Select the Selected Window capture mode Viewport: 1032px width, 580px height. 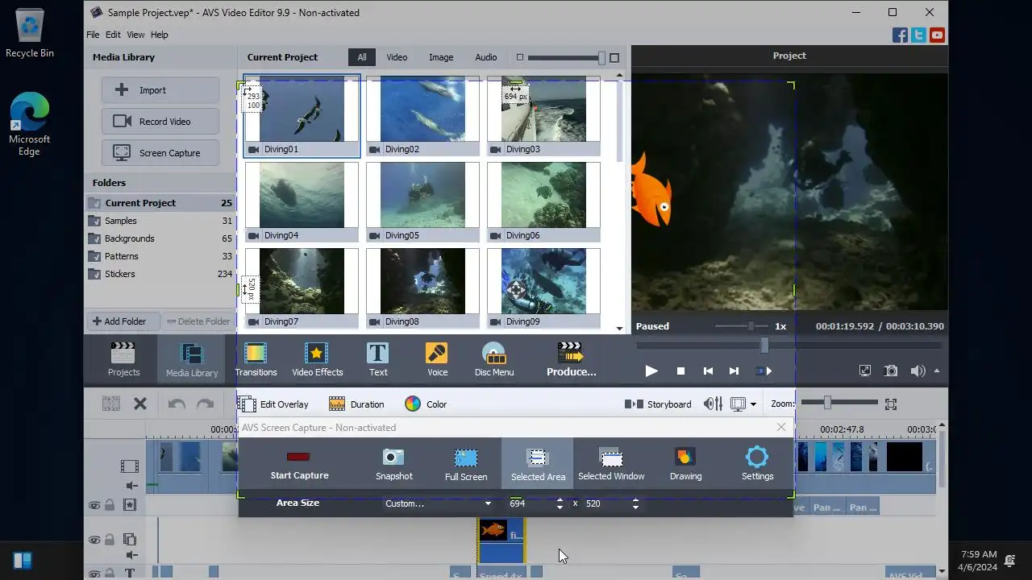tap(611, 464)
